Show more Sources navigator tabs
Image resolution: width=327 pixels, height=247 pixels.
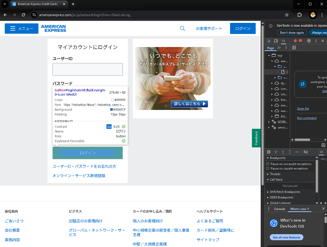tap(279, 48)
